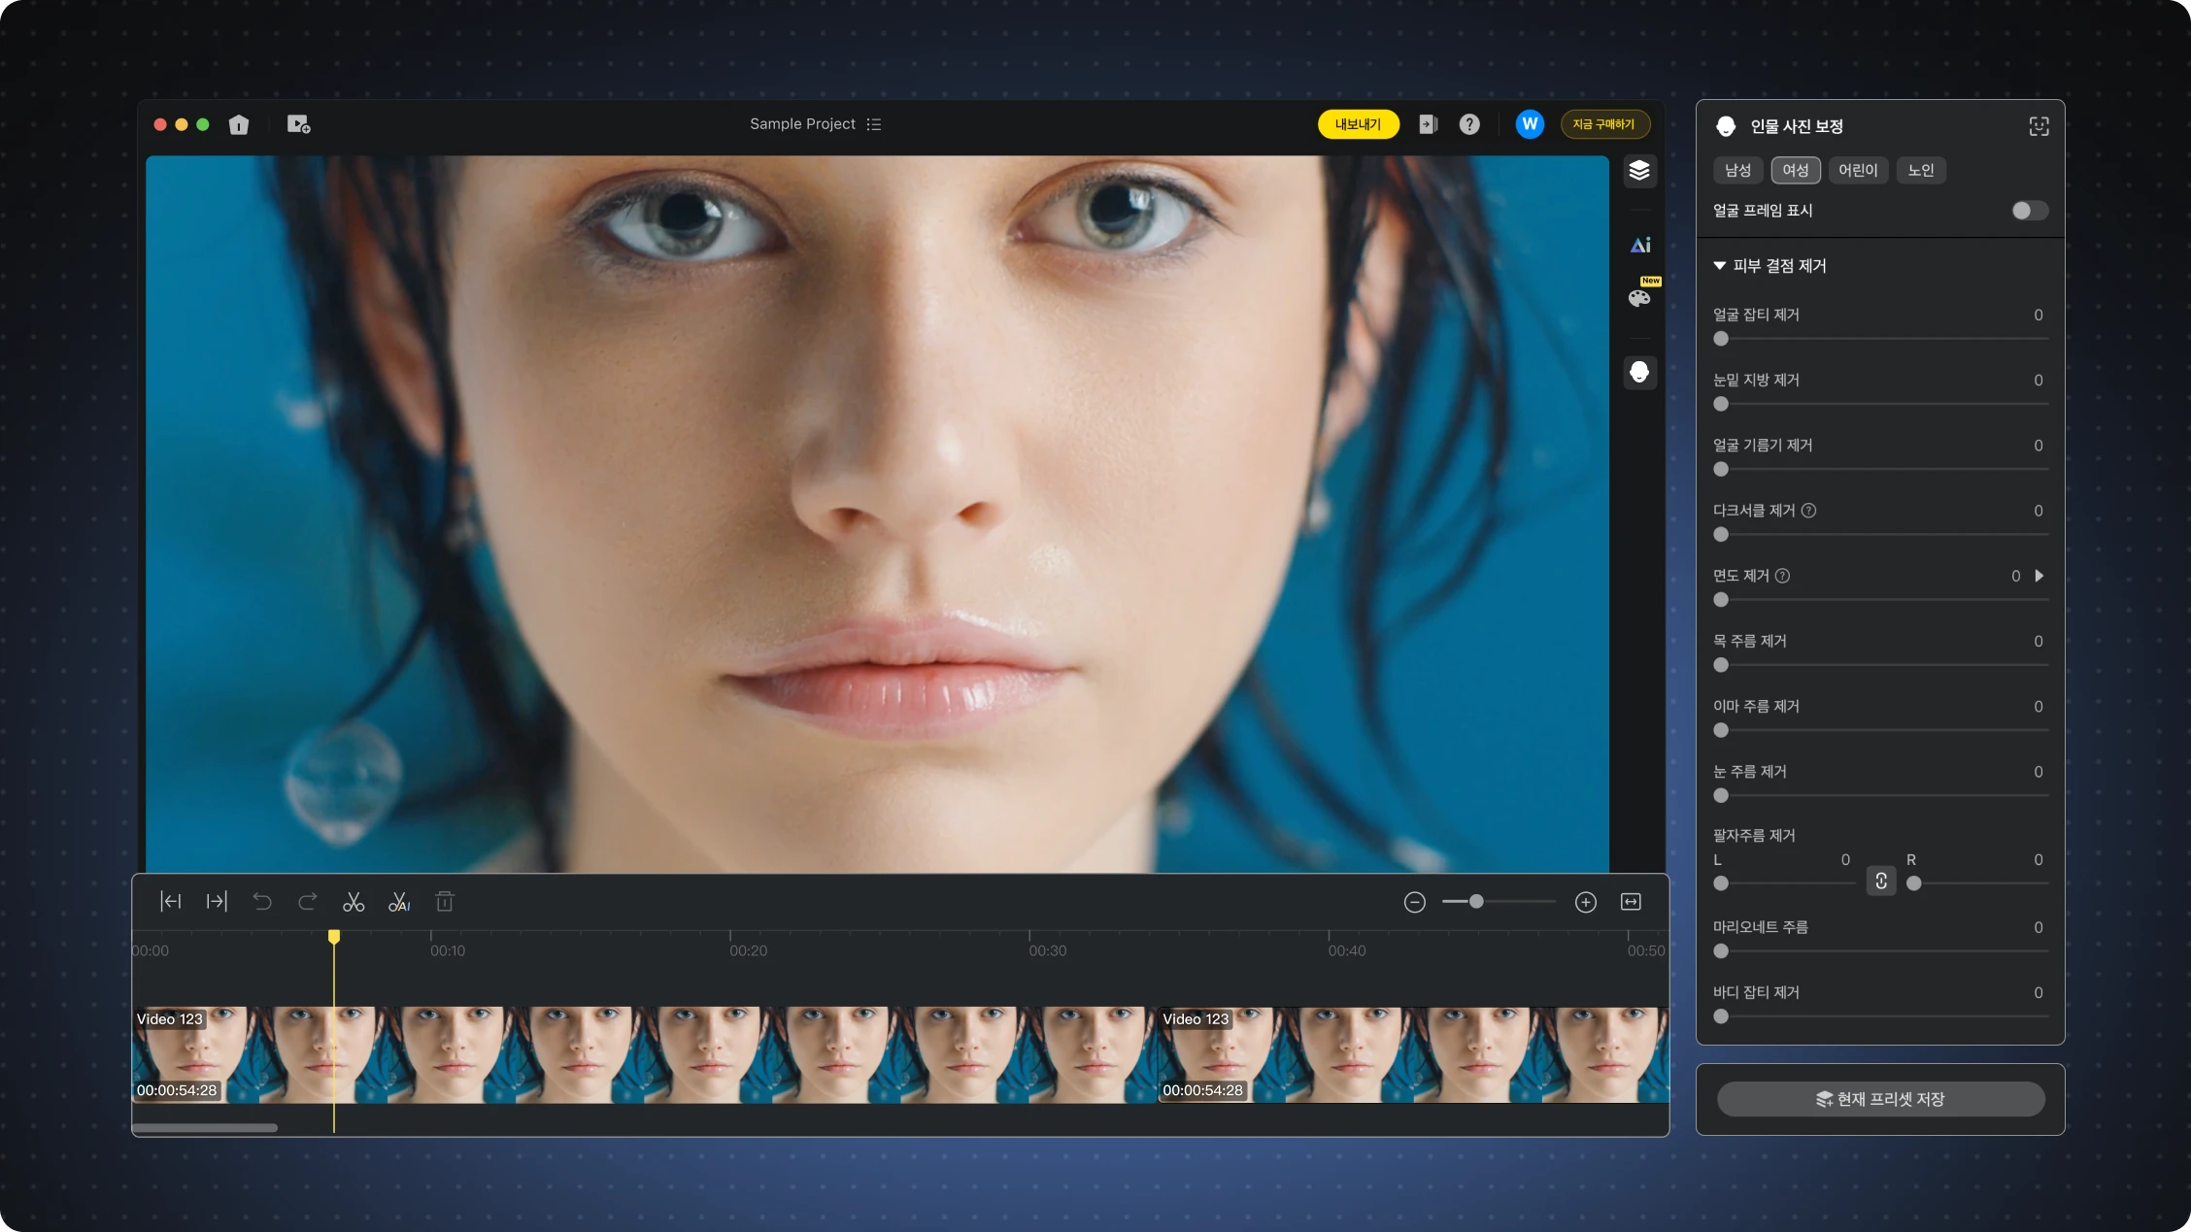Image resolution: width=2191 pixels, height=1232 pixels.
Task: Click the redo arrow icon
Action: (307, 902)
